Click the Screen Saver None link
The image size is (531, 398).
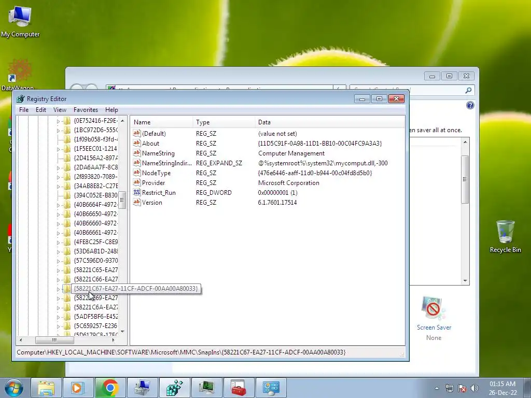(434, 319)
